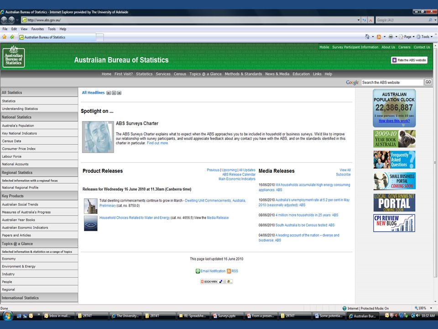Click the red Stop loading icon
438x329 pixels.
(x=370, y=20)
